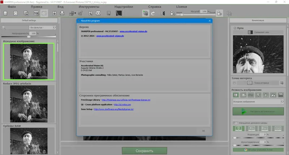
Task: Open the Licence menu
Action: click(x=182, y=6)
